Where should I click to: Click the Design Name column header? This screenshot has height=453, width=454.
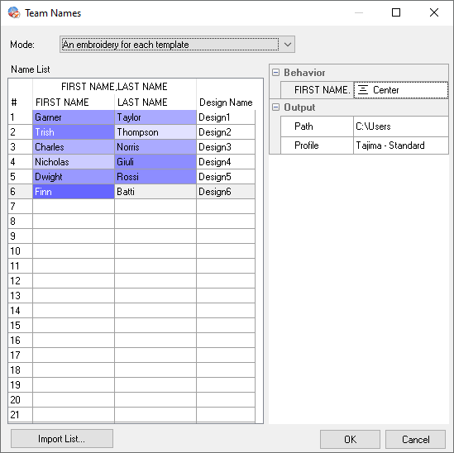(226, 103)
